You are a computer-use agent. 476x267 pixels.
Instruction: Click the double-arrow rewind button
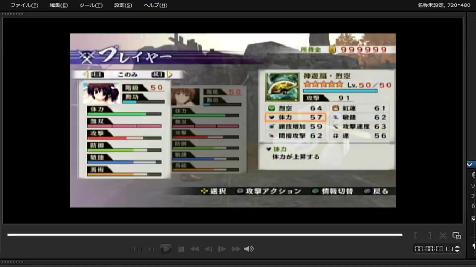[x=194, y=249]
